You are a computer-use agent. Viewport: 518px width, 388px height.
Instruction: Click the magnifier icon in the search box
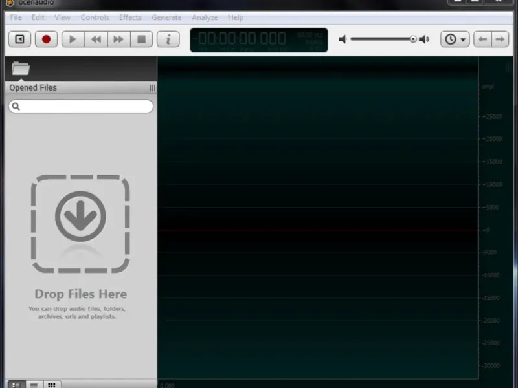(16, 106)
